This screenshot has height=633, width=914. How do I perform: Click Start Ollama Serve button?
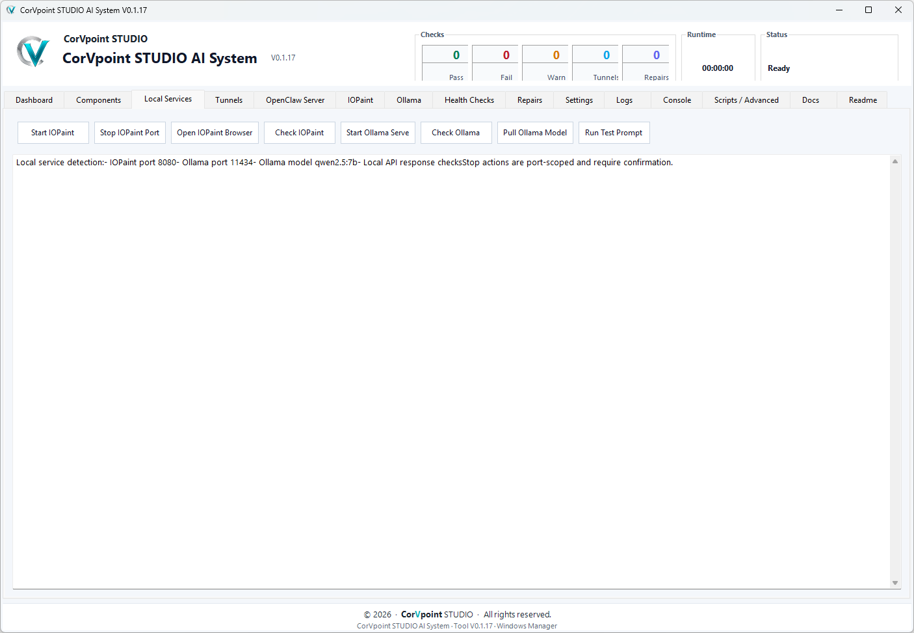tap(378, 133)
